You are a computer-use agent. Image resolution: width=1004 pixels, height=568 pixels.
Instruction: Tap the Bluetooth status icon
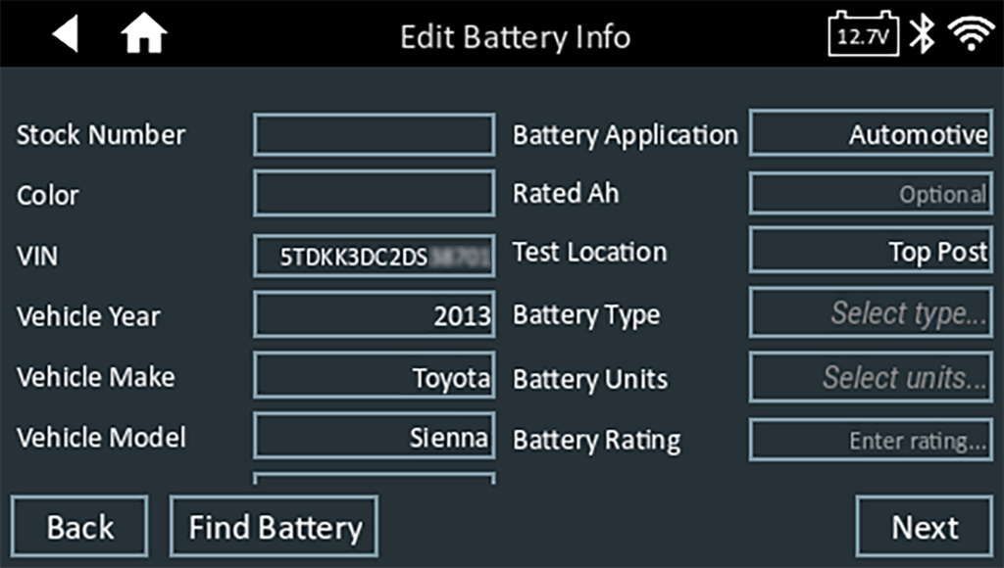pos(922,36)
